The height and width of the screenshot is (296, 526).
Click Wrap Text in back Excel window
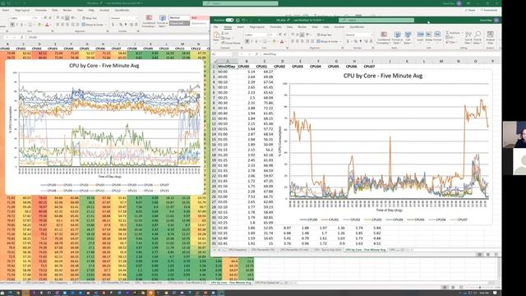pyautogui.click(x=90, y=18)
